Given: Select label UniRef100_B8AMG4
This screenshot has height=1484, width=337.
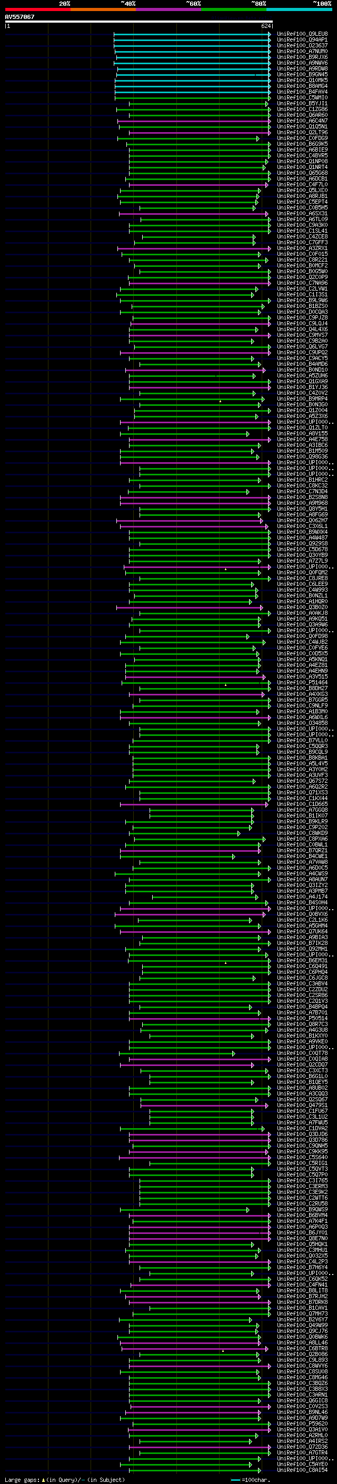Looking at the screenshot, I should (302, 86).
